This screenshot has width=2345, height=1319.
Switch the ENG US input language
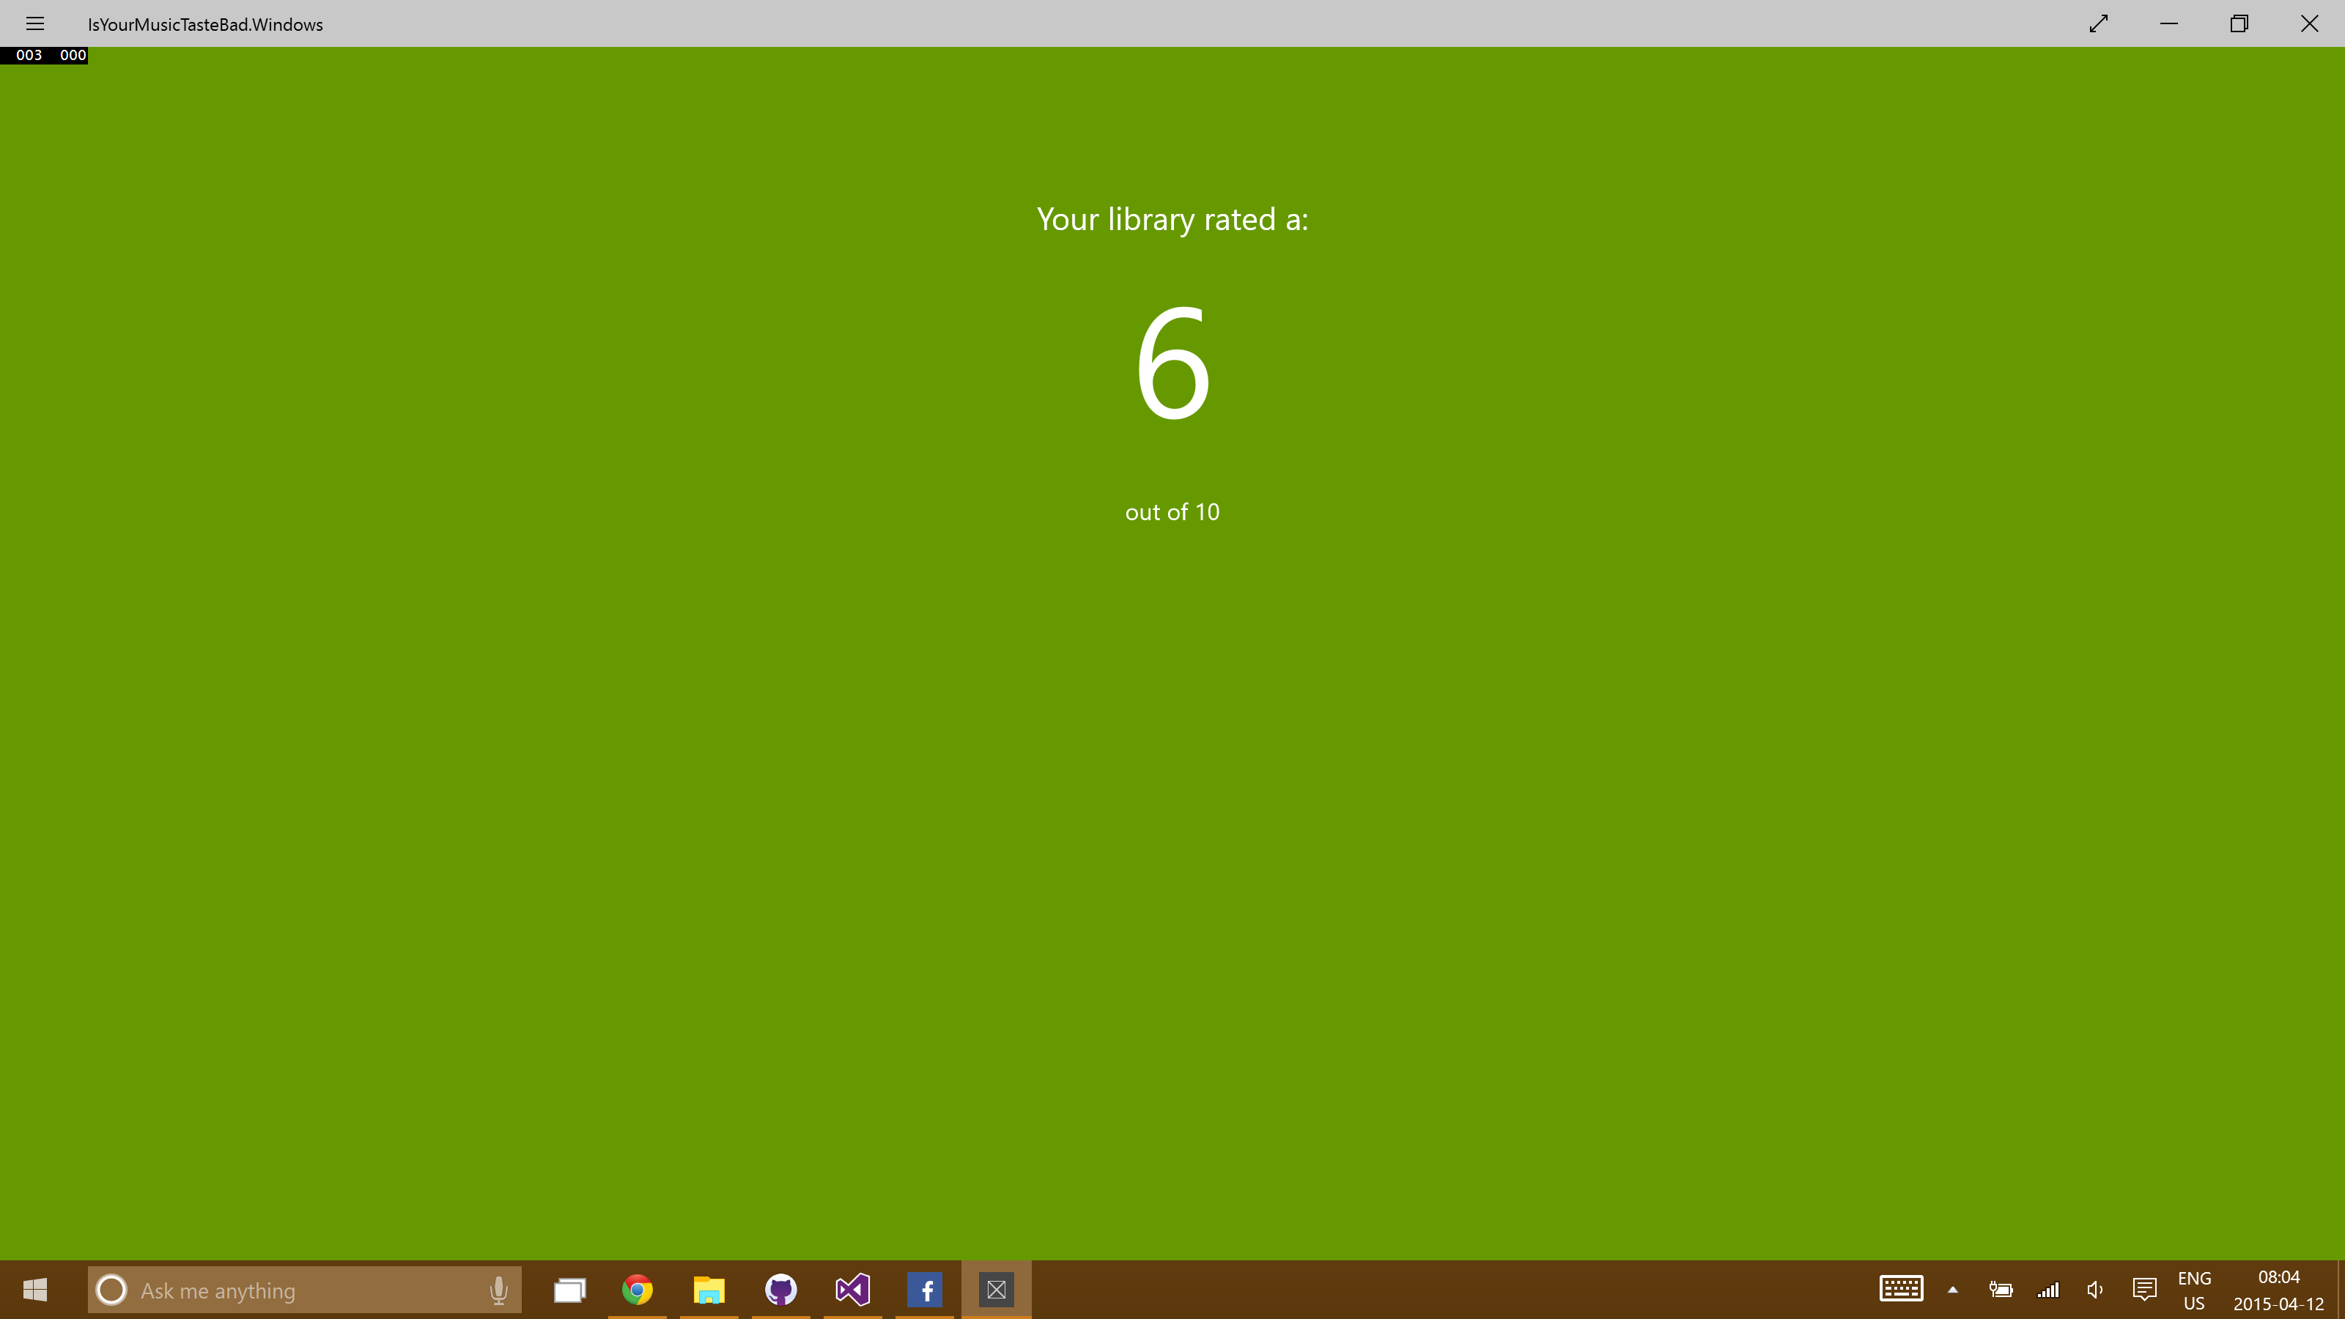[2194, 1290]
